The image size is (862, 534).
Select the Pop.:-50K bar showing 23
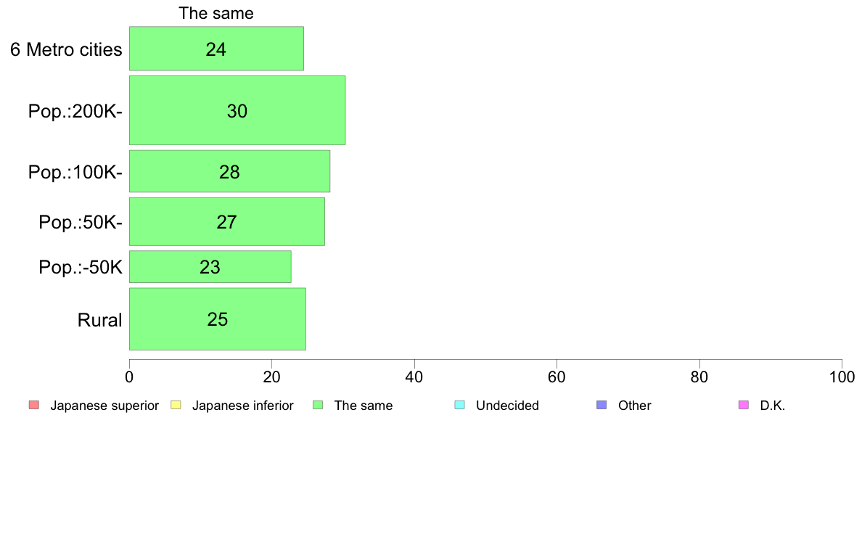coord(210,267)
